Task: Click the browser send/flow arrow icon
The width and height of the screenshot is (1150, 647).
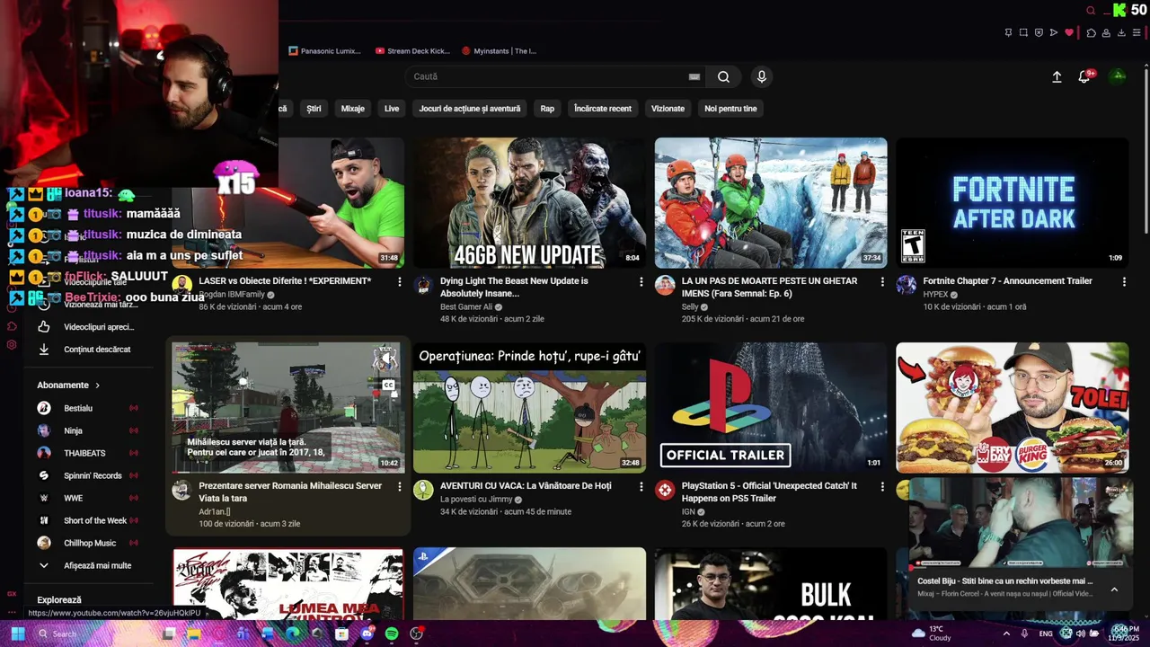Action: point(1054,33)
